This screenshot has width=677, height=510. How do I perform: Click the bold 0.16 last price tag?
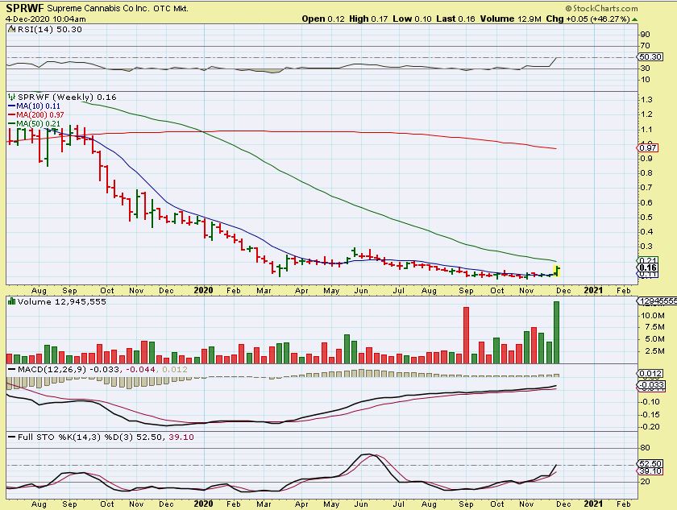pyautogui.click(x=648, y=268)
